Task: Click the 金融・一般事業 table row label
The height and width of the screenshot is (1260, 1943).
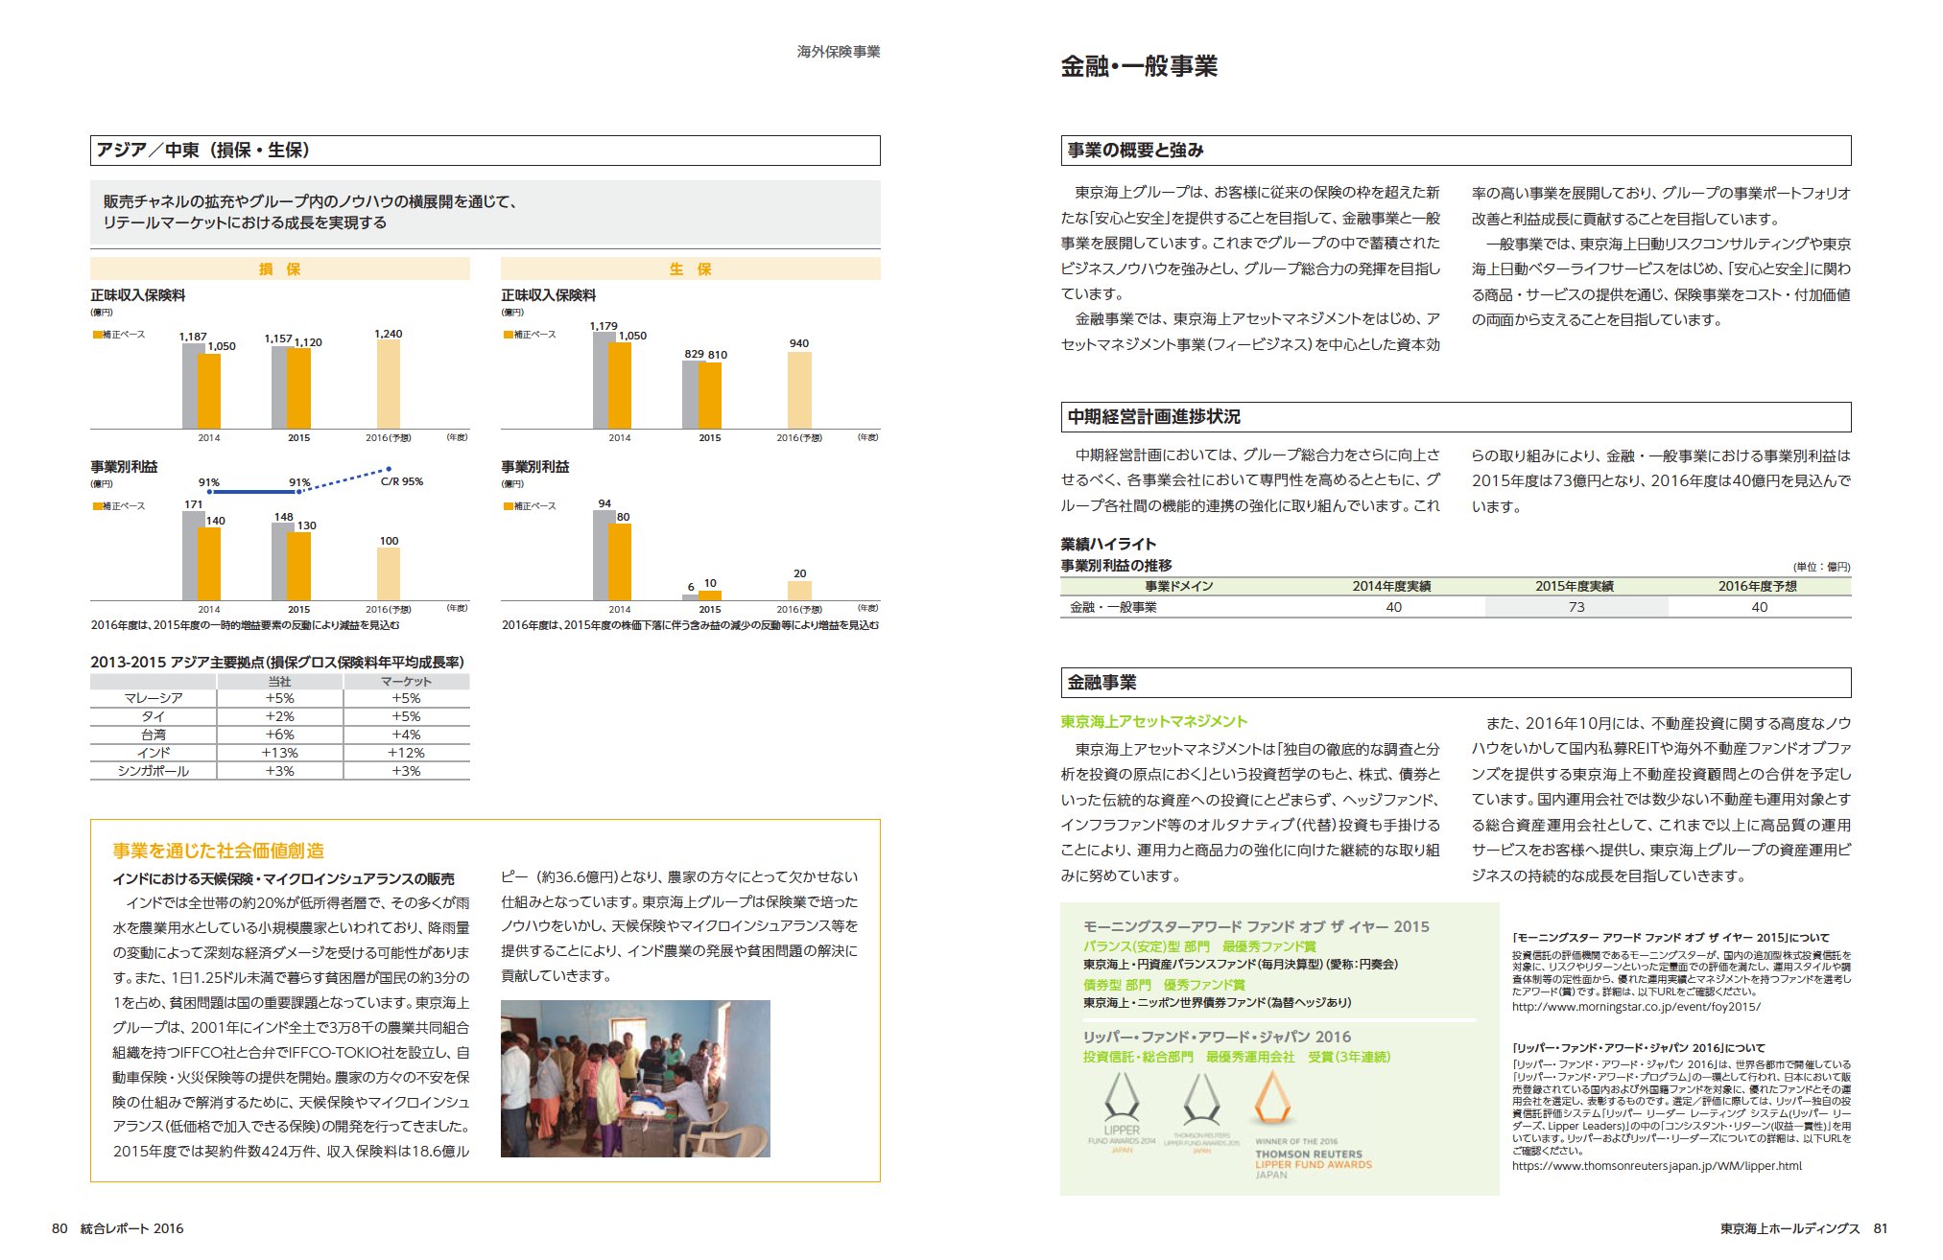Action: click(1113, 607)
